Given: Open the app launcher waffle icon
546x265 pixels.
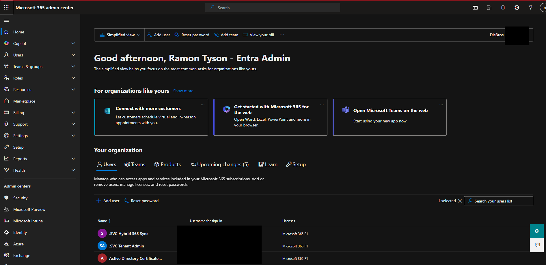Looking at the screenshot, I should [6, 7].
